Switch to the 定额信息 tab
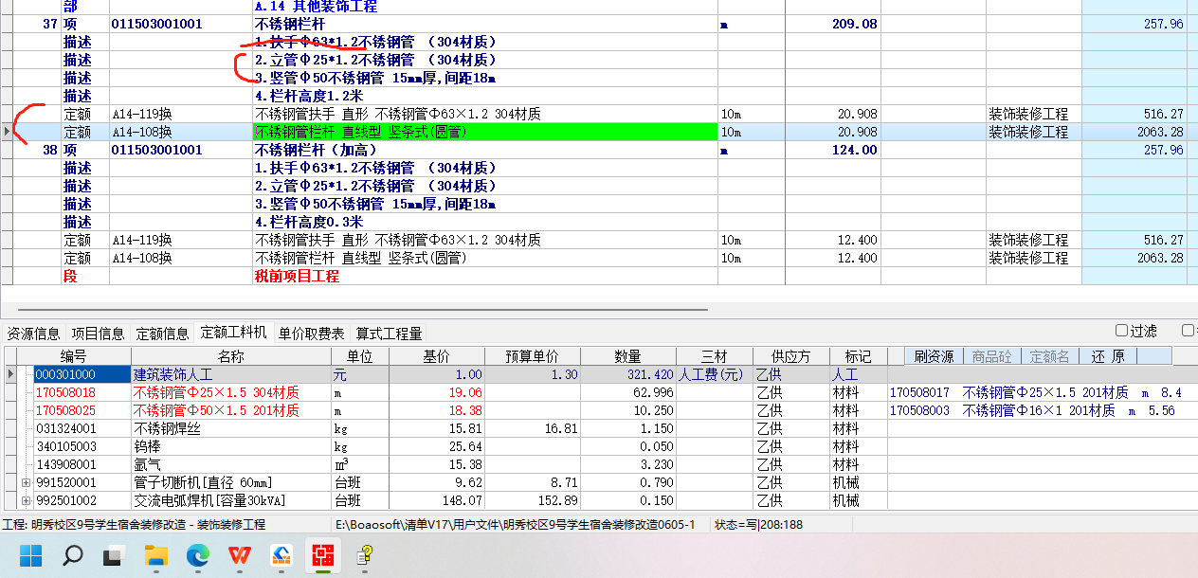Image resolution: width=1198 pixels, height=578 pixels. (162, 334)
